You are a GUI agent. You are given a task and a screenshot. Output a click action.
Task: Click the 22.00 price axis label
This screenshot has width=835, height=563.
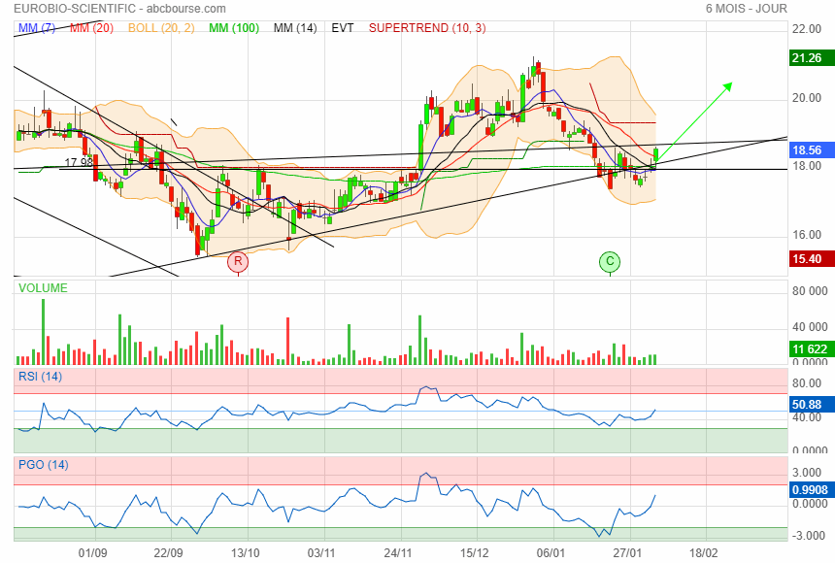pyautogui.click(x=807, y=29)
